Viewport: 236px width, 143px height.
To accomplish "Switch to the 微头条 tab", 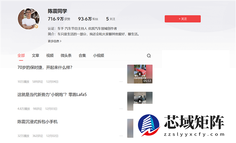I will coord(66,56).
